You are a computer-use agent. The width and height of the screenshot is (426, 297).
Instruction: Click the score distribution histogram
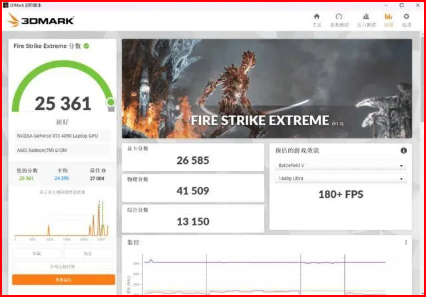[62, 220]
